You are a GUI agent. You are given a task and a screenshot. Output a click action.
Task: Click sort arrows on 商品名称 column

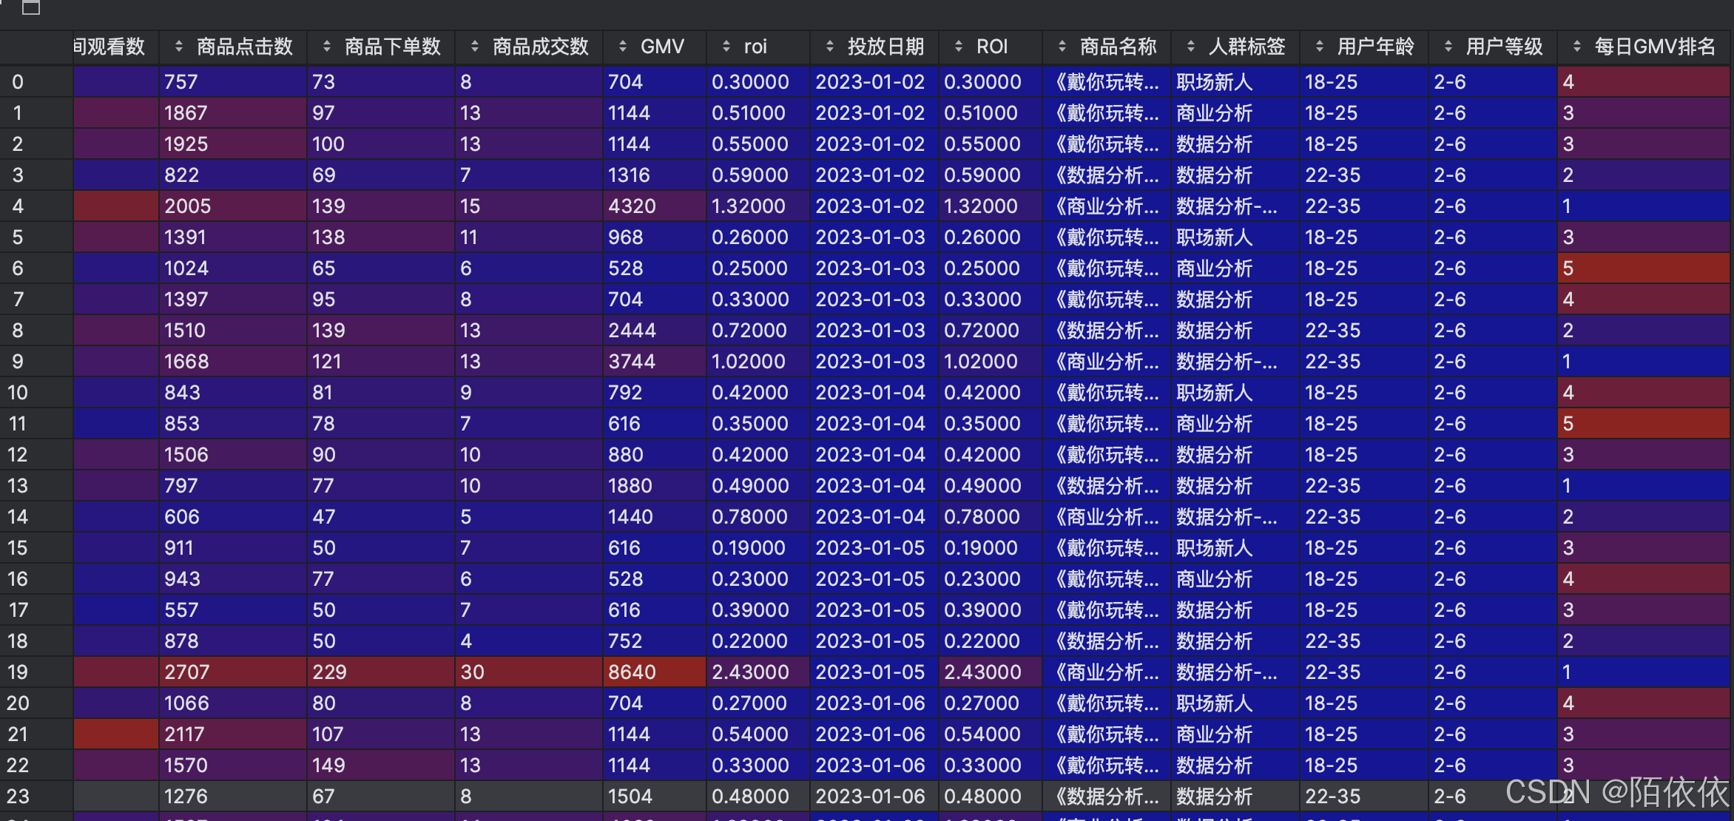coord(1062,47)
